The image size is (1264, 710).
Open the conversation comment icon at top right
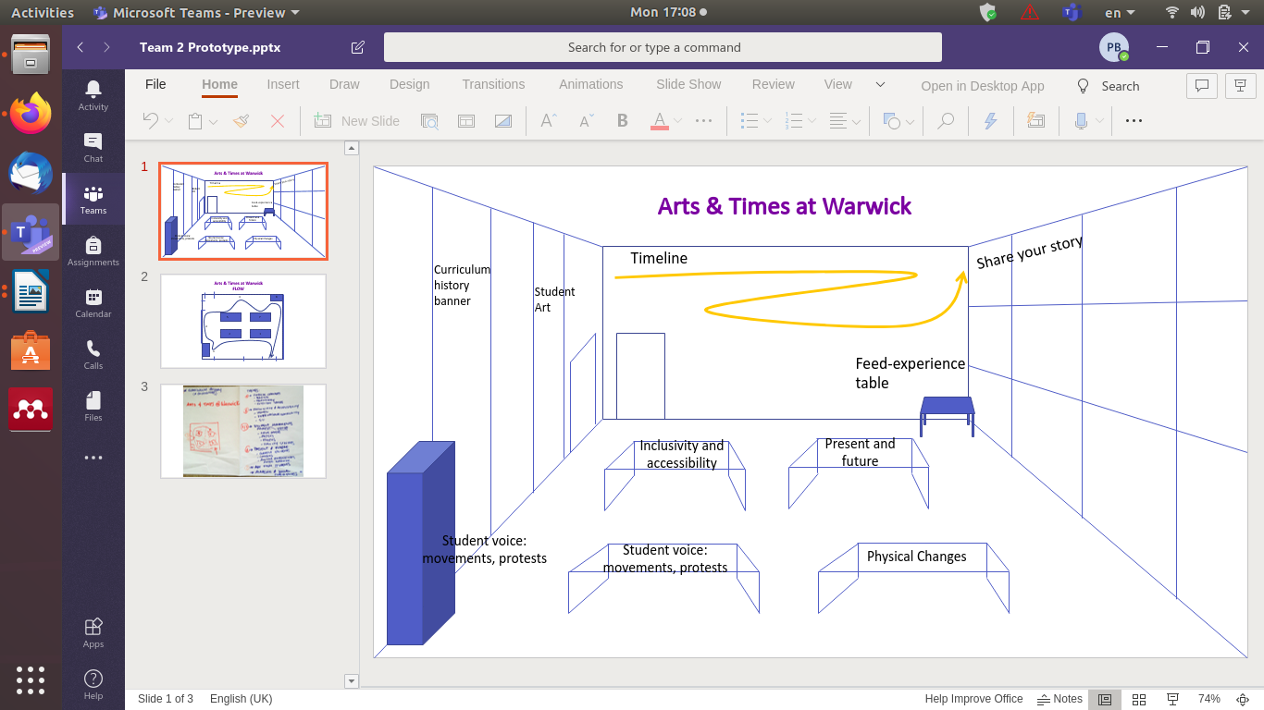pyautogui.click(x=1202, y=86)
